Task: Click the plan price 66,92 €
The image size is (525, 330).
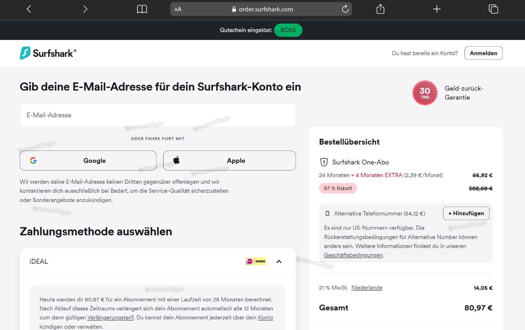Action: pos(483,175)
